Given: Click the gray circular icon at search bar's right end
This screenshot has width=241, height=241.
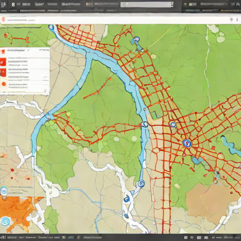Looking at the screenshot, I should pyautogui.click(x=232, y=19).
